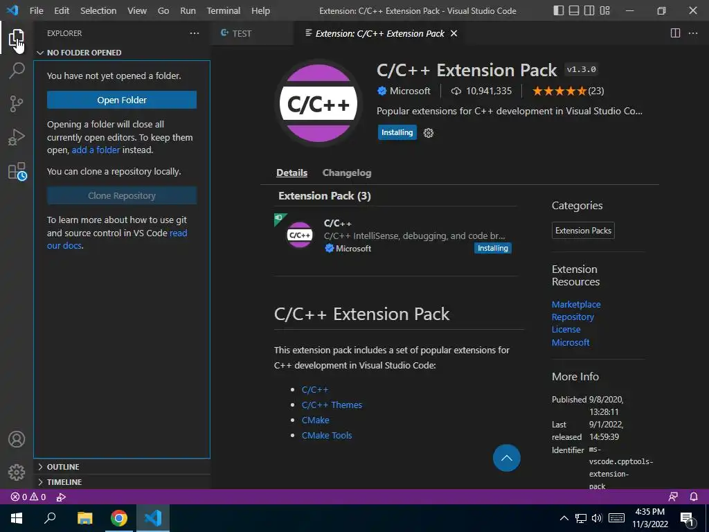
Task: Switch to the Changelog tab
Action: click(x=347, y=172)
